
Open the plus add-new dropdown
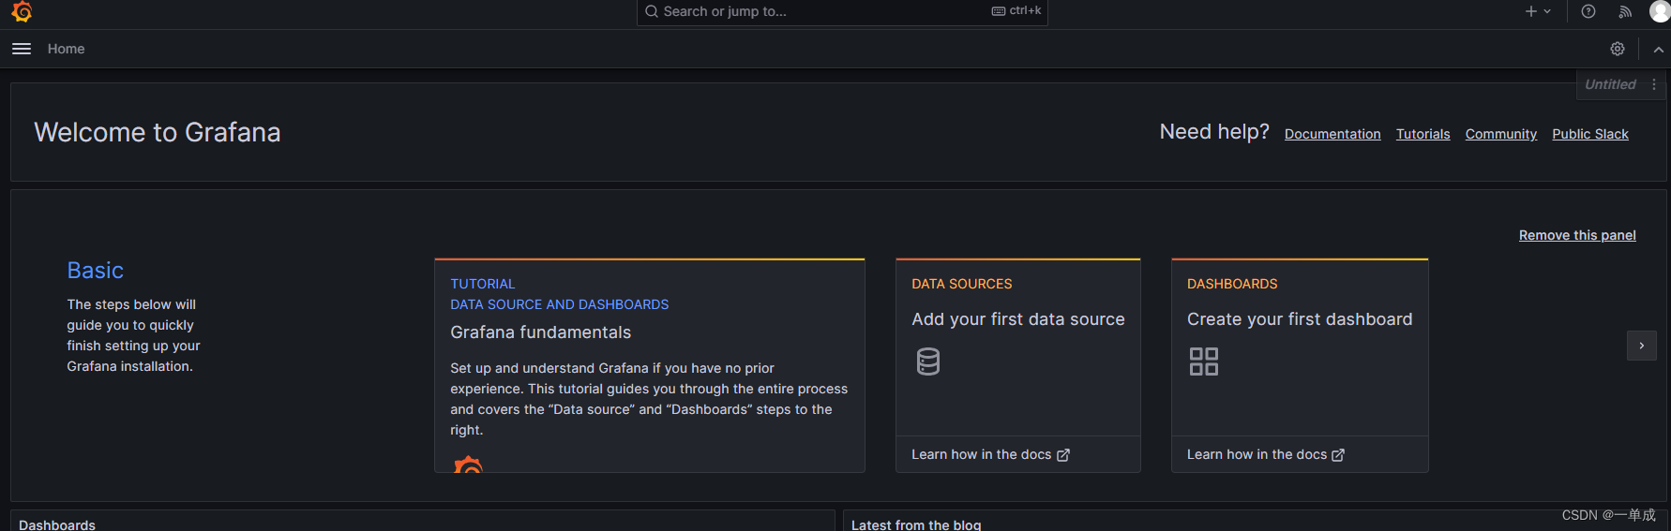pyautogui.click(x=1538, y=11)
